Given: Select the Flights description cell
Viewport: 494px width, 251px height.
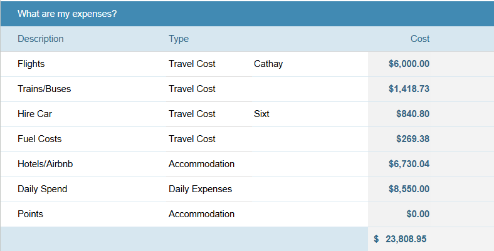Looking at the screenshot, I should 83,64.
